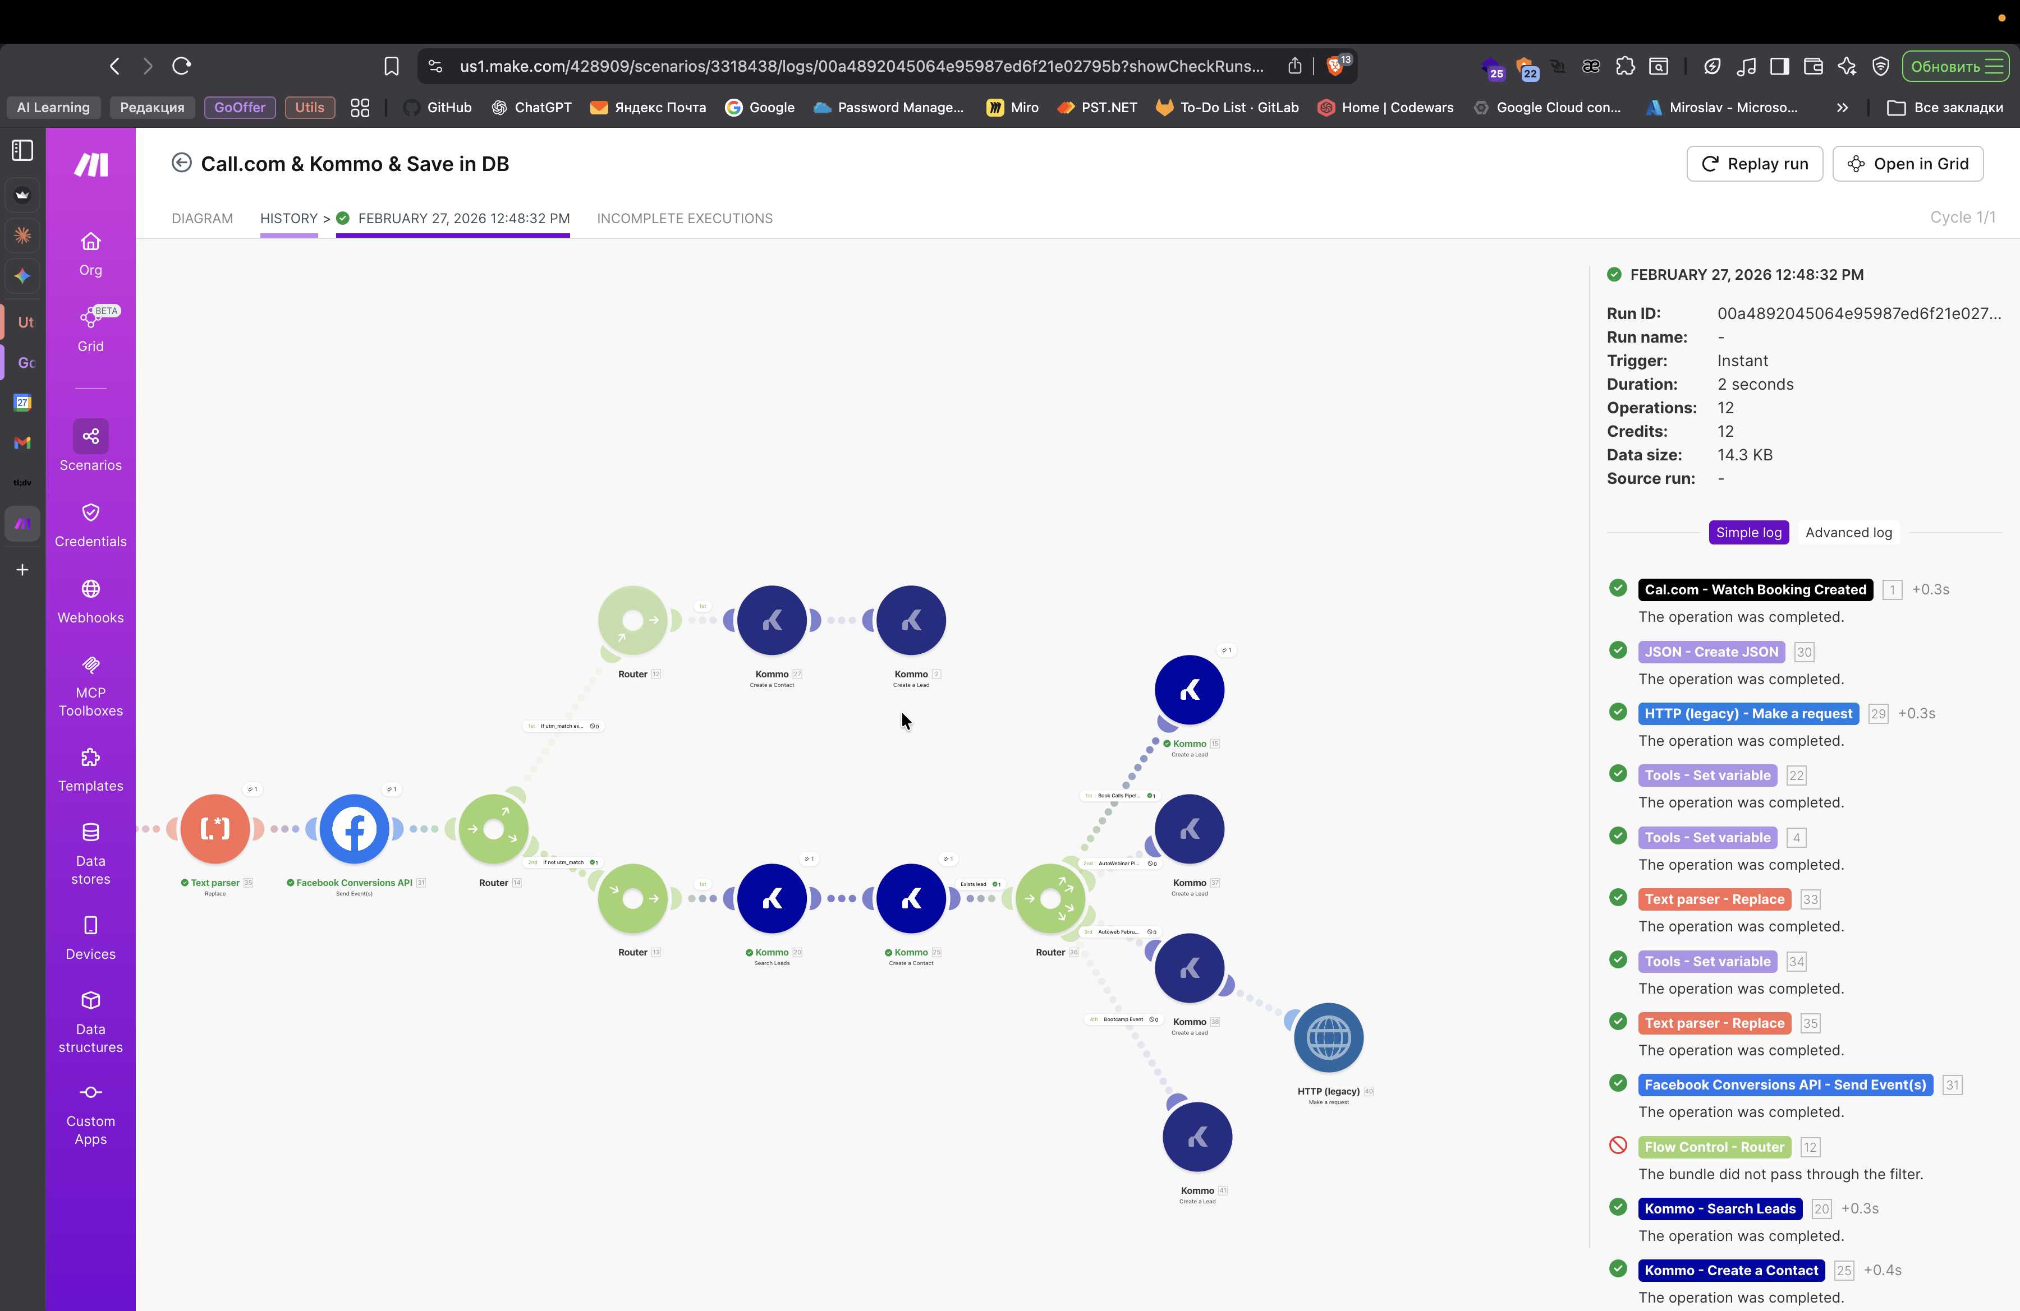Expand the bookmarks overflow chevron

coord(1842,108)
